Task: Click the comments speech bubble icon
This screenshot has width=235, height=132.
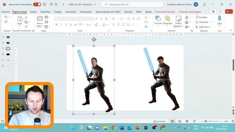Action: tap(220, 11)
